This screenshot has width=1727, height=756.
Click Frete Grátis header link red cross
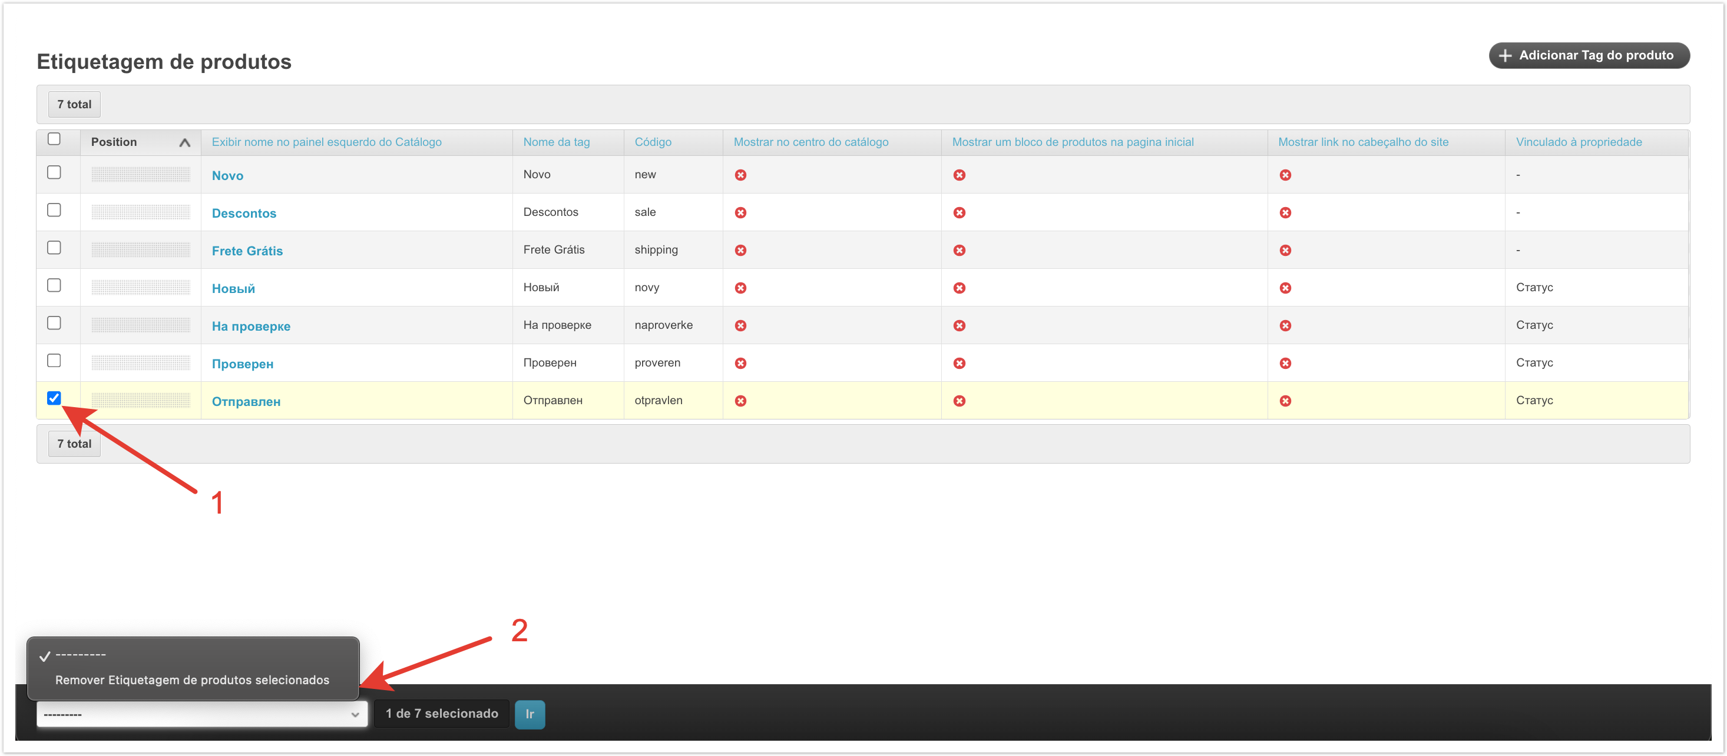click(x=1285, y=251)
